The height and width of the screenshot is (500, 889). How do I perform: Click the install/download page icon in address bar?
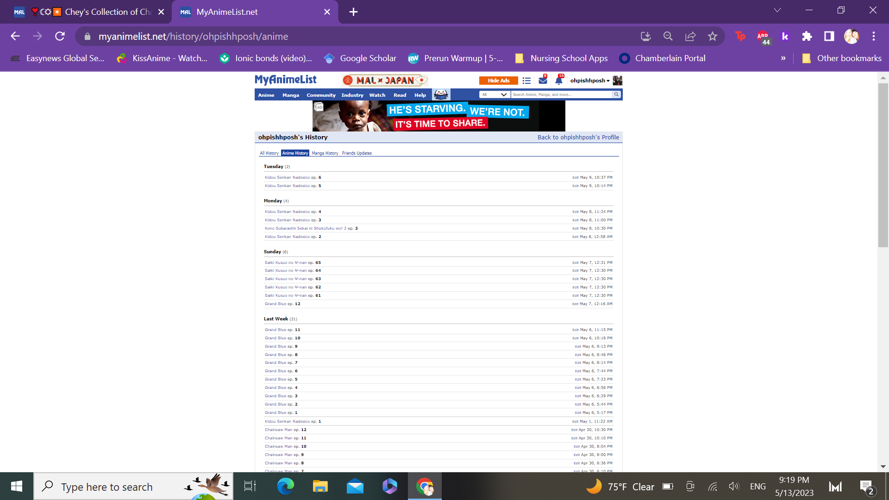(645, 36)
